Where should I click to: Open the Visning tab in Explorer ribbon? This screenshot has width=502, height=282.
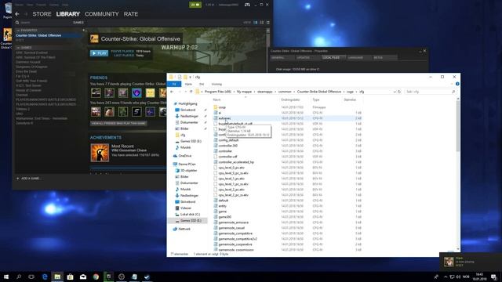[x=216, y=84]
